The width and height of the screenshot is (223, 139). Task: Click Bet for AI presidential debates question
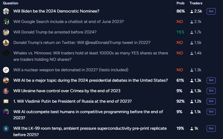tap(211, 80)
